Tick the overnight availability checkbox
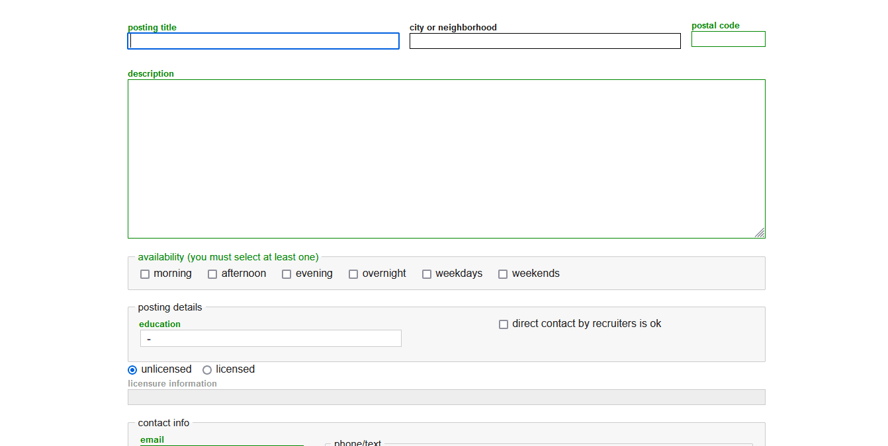 (x=353, y=274)
